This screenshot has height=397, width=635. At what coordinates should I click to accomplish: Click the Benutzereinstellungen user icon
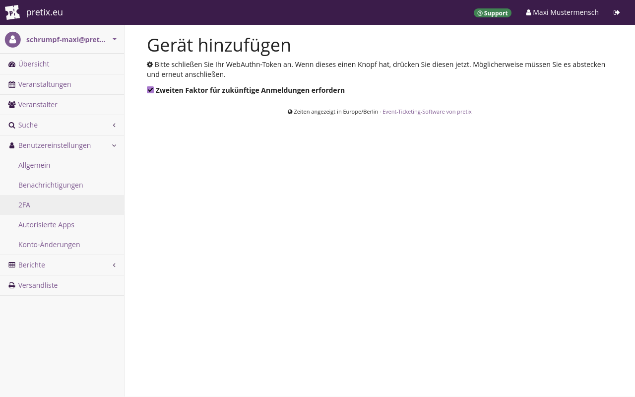pyautogui.click(x=12, y=145)
